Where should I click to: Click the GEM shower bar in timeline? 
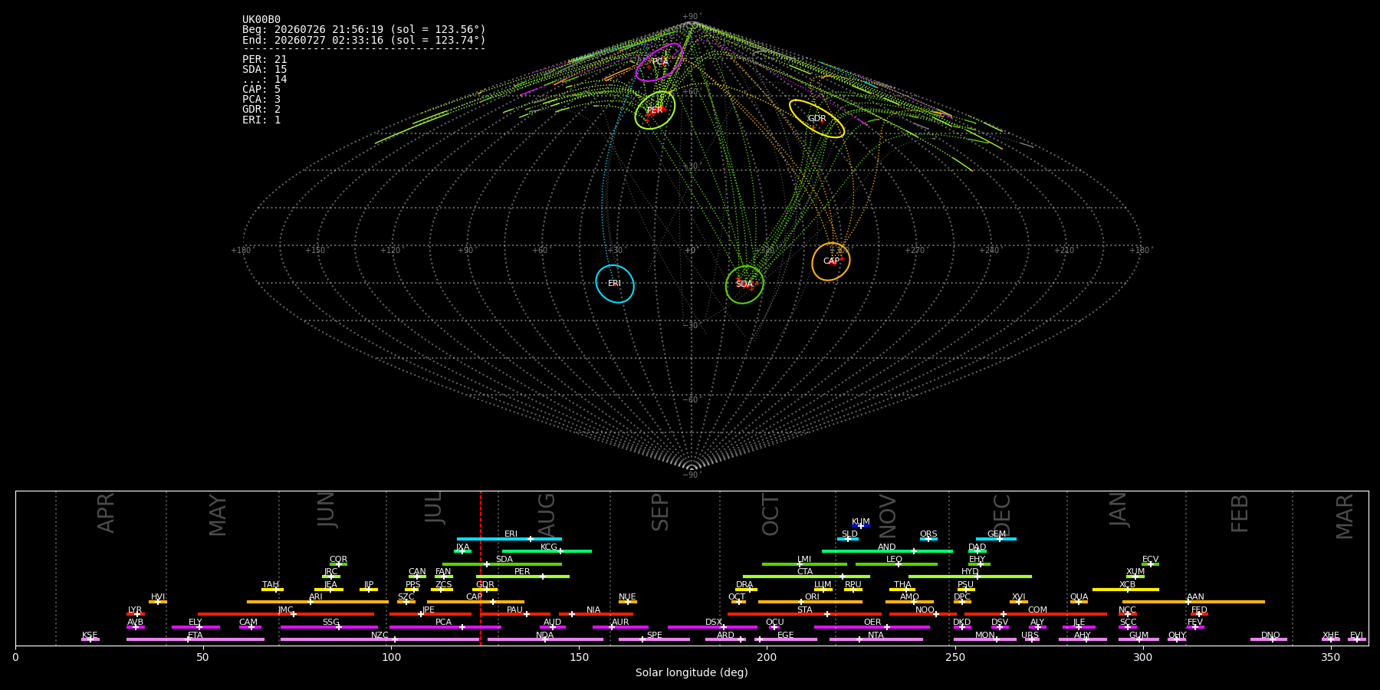tap(996, 539)
